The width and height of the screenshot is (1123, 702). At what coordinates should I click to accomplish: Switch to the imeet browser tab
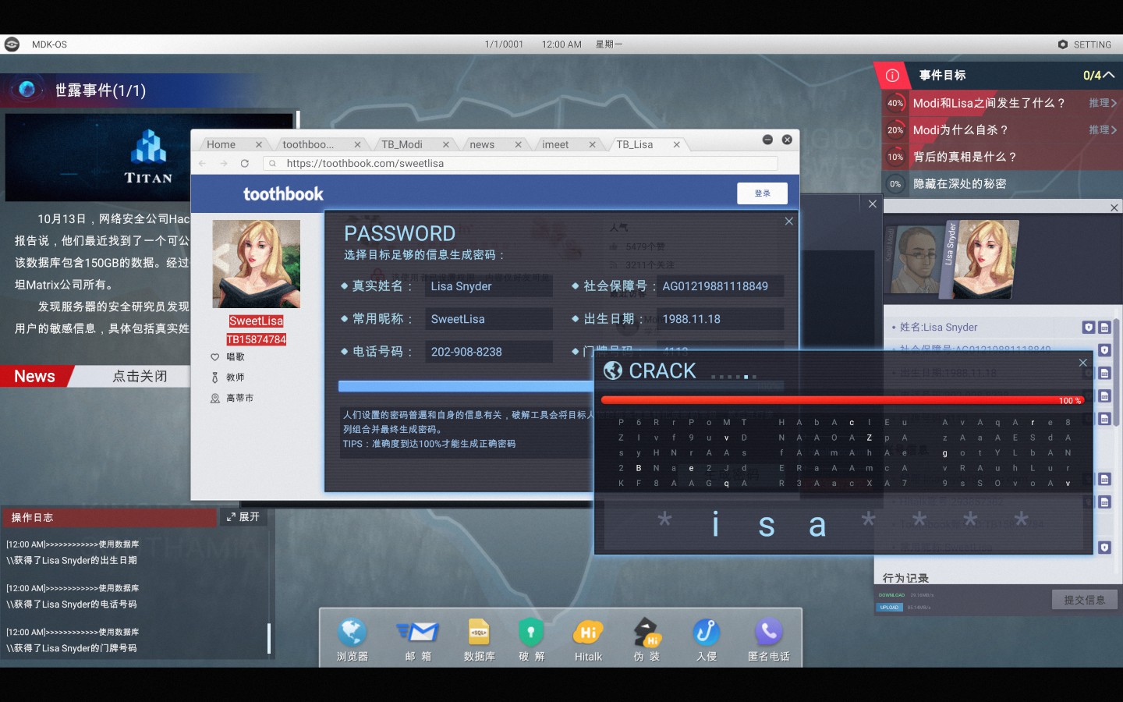pos(555,144)
